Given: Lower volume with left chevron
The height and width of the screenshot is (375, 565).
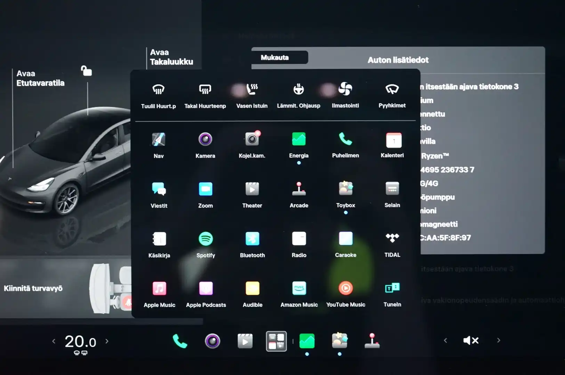Looking at the screenshot, I should pyautogui.click(x=445, y=341).
